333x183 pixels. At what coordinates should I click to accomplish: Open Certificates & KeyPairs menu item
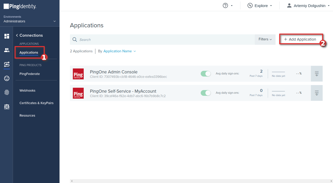coord(36,103)
